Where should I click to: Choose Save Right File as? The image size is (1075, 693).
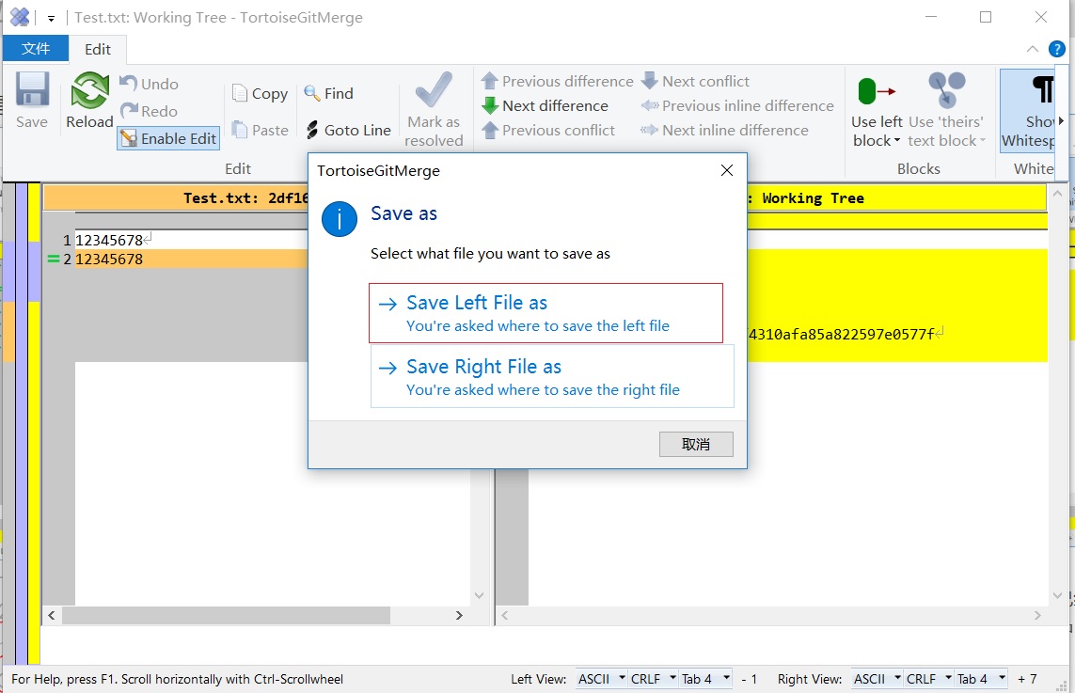pyautogui.click(x=552, y=376)
